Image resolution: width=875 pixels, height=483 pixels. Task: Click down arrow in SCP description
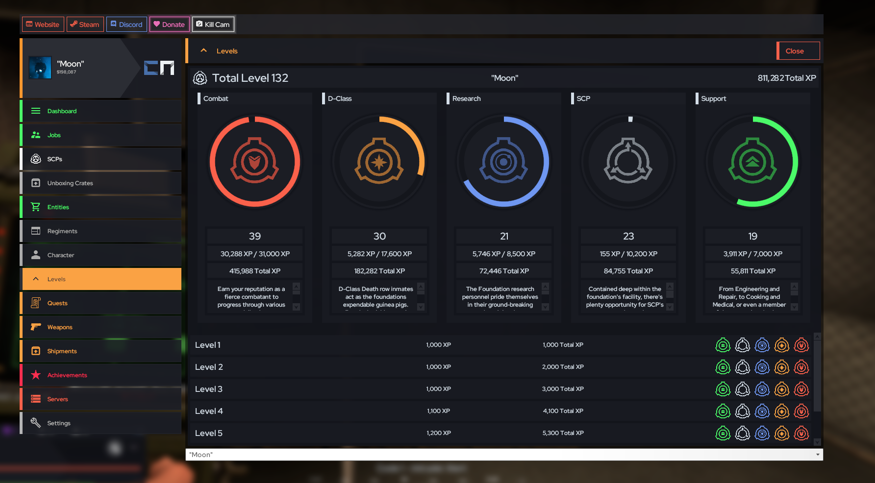tap(670, 307)
